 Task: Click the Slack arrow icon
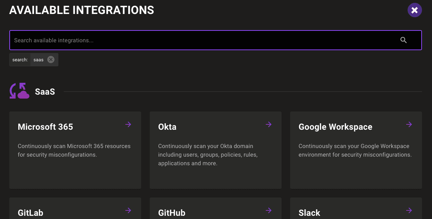click(x=409, y=210)
